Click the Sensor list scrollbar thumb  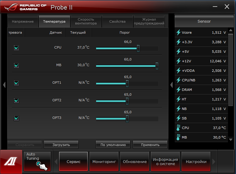point(231,70)
